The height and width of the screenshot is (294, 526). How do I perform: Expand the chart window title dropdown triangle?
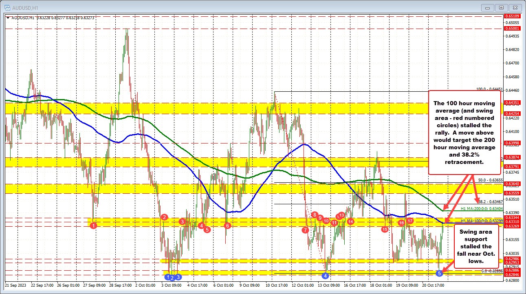tap(7, 18)
